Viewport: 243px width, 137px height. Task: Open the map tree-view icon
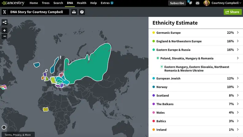click(x=5, y=22)
